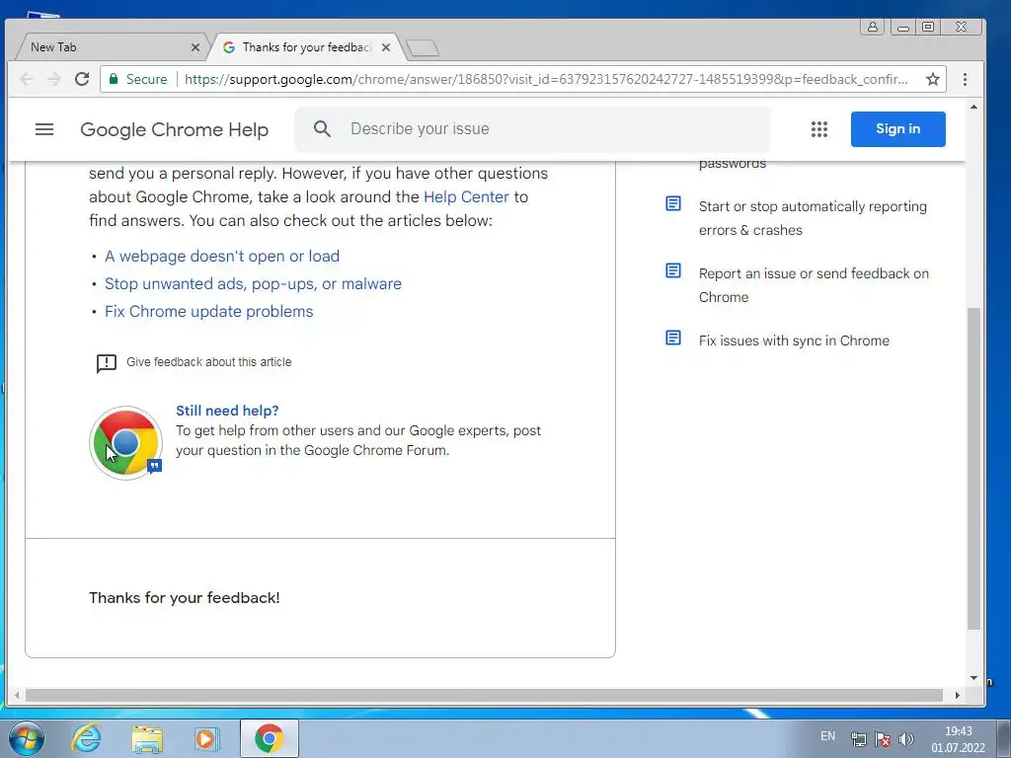
Task: Click the network tray icon
Action: (x=858, y=739)
